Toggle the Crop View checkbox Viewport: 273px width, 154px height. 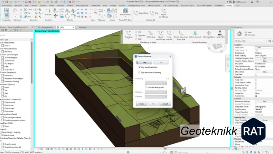(x=256, y=80)
